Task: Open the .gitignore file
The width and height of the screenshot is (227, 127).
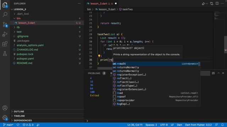Action: [x=47, y=36]
